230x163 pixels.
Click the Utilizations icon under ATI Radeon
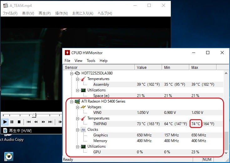[83, 146]
